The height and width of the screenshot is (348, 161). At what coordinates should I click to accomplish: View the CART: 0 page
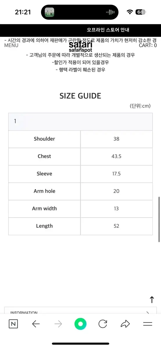148,45
